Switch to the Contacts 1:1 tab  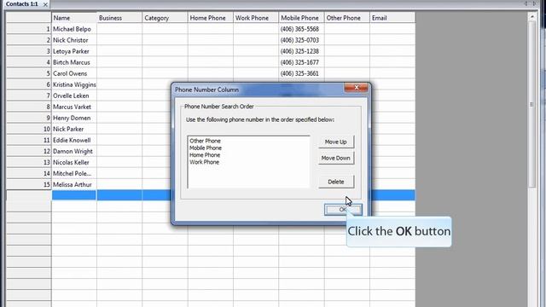21,4
